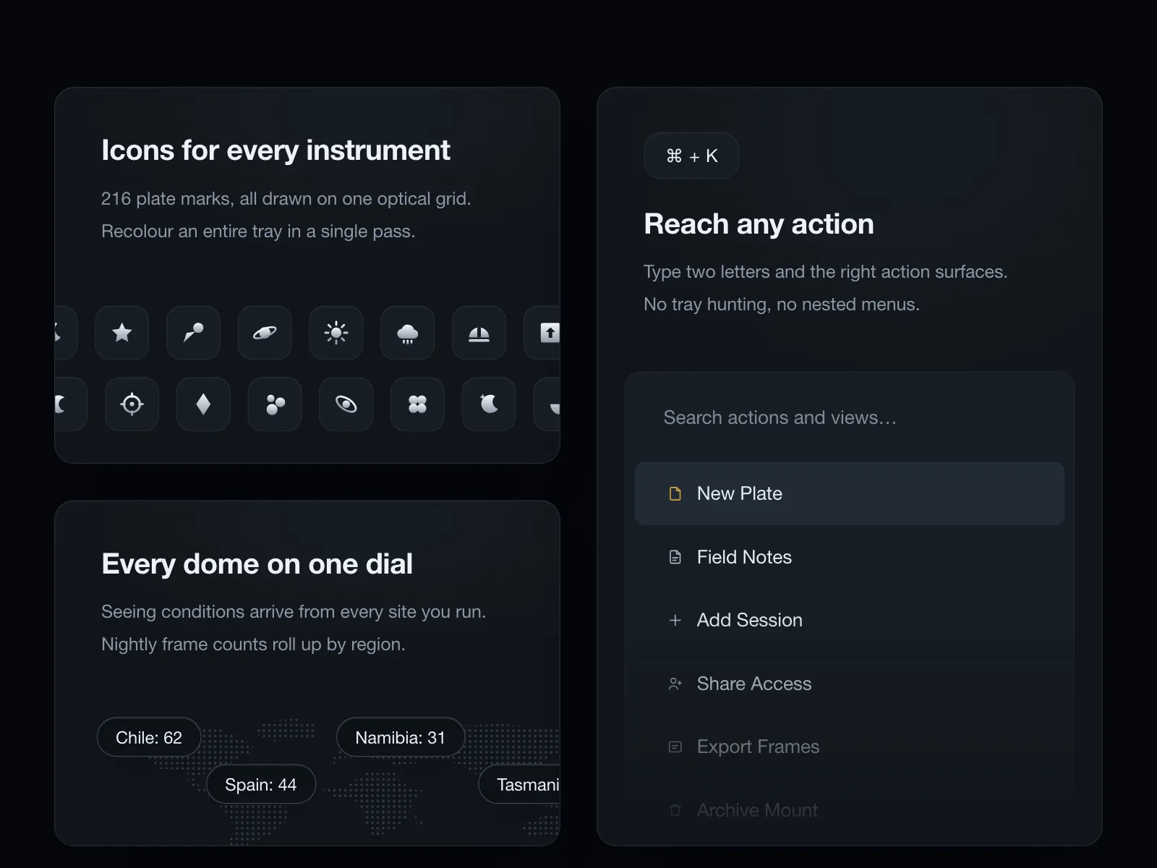
Task: Click the rain cloud icon tile
Action: [408, 333]
